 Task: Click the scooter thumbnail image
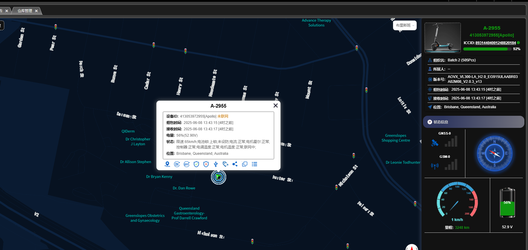pos(442,38)
